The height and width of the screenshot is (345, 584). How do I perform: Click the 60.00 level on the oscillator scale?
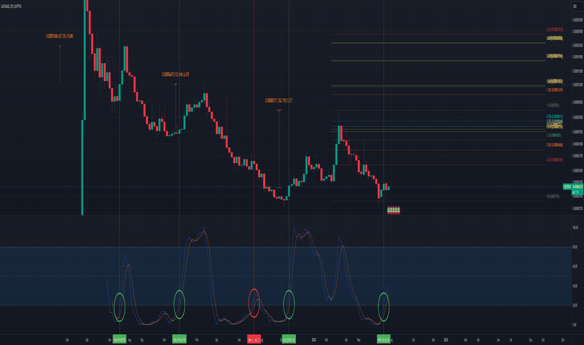(575, 267)
